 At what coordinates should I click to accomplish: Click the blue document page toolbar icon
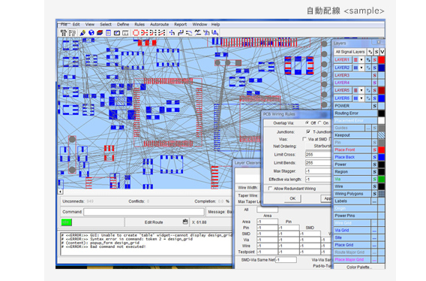(x=108, y=33)
